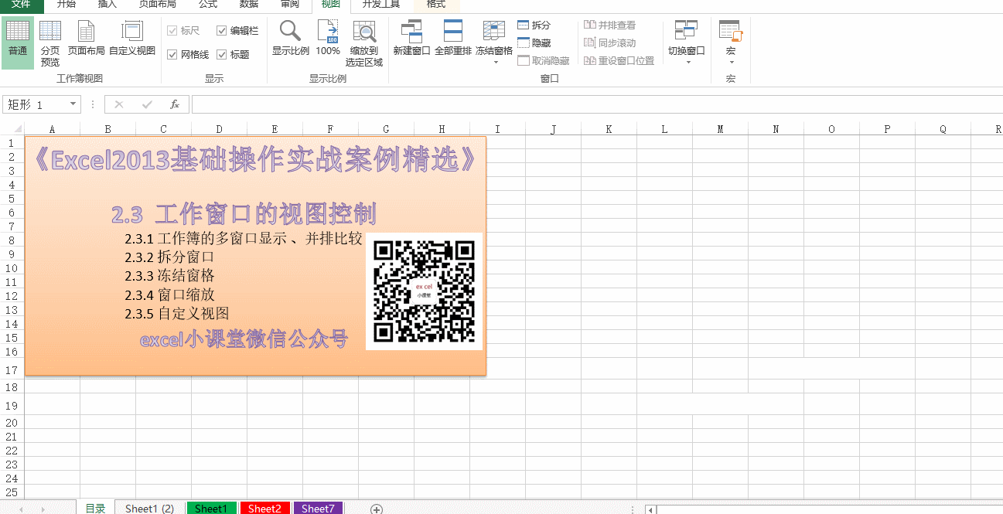Screen dimensions: 1003x514
Task: Select the 目录 sheet tab
Action: coord(95,508)
